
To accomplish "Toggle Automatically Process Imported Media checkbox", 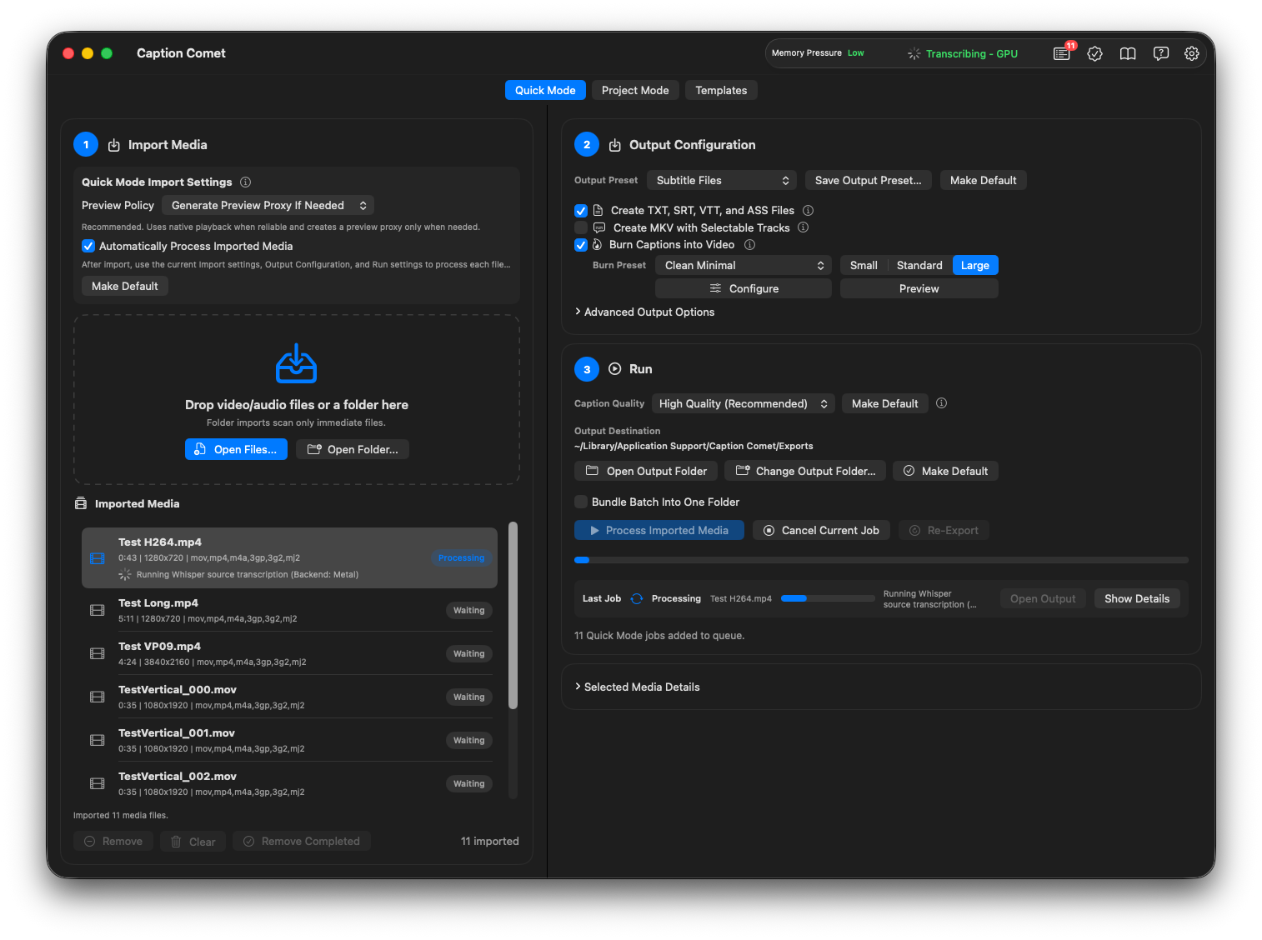I will coord(88,246).
